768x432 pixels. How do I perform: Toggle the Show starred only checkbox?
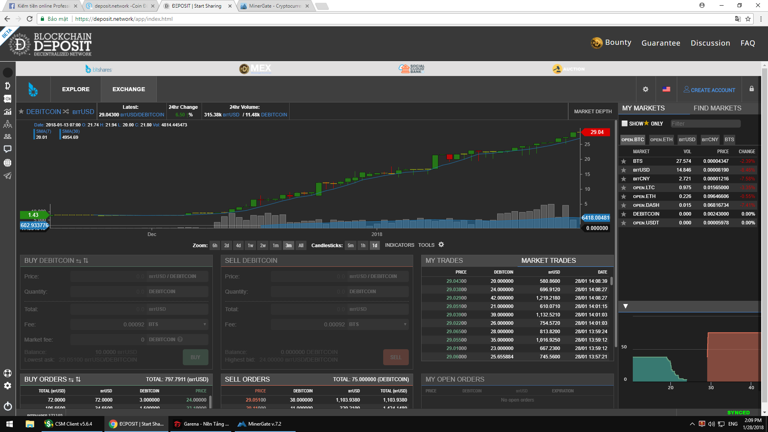point(624,124)
